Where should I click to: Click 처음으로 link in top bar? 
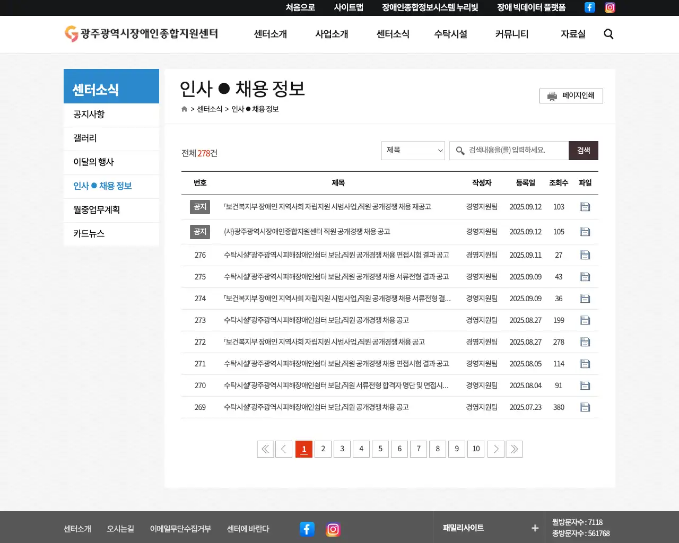[x=300, y=7]
